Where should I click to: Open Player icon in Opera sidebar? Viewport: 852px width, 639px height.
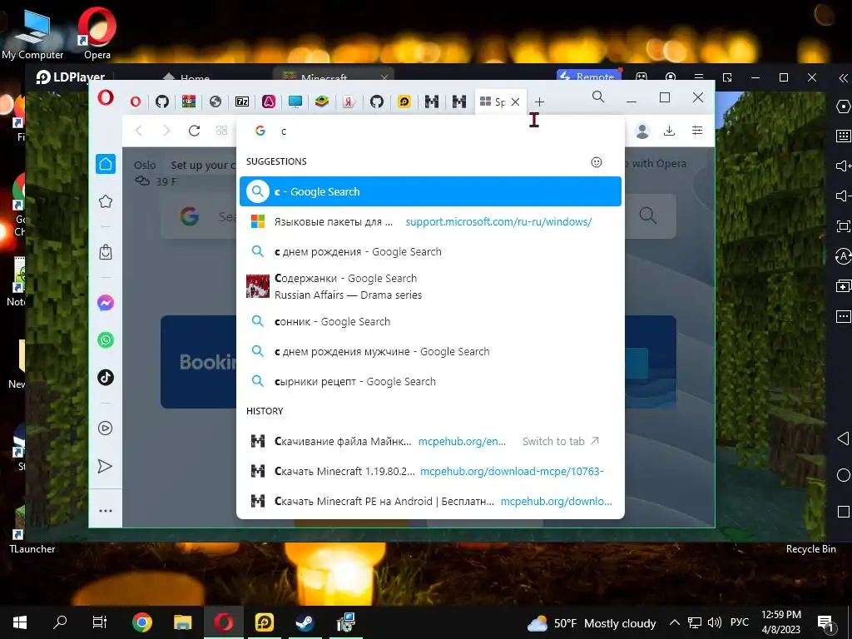click(x=106, y=428)
